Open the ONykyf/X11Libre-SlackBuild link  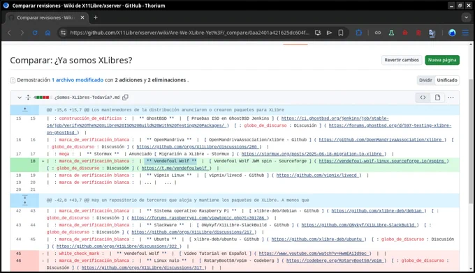pyautogui.click(x=359, y=225)
